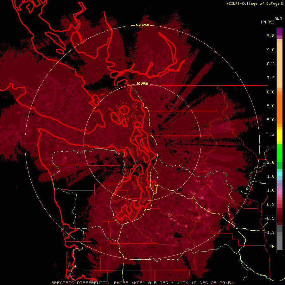Click the 6.6 legend value
Image resolution: width=285 pixels, height=285 pixels.
point(271,92)
